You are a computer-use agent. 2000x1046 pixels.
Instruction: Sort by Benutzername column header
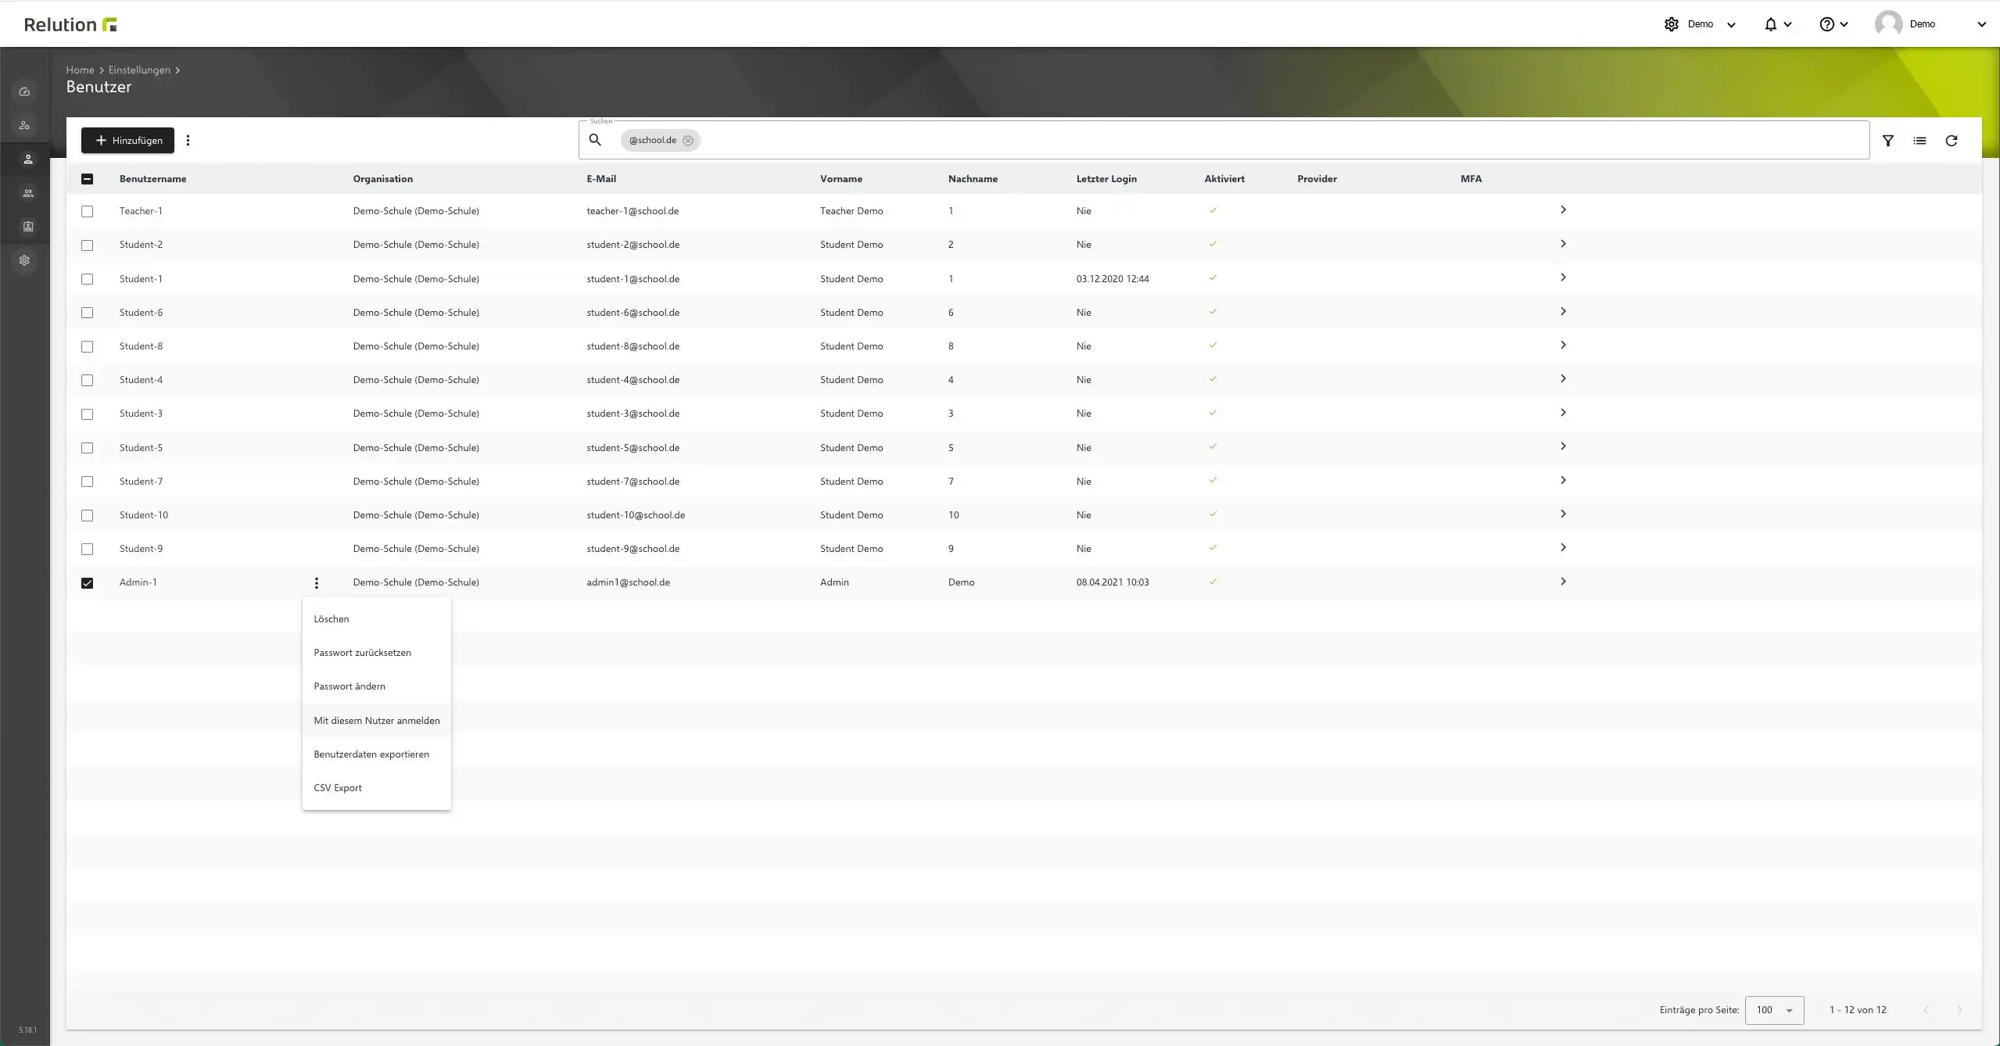pos(152,179)
